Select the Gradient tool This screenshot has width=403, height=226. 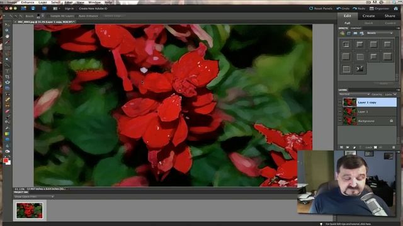point(7,134)
